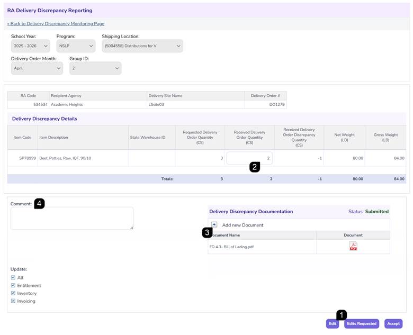413x335 pixels.
Task: Click the plus icon to add new document
Action: point(214,224)
